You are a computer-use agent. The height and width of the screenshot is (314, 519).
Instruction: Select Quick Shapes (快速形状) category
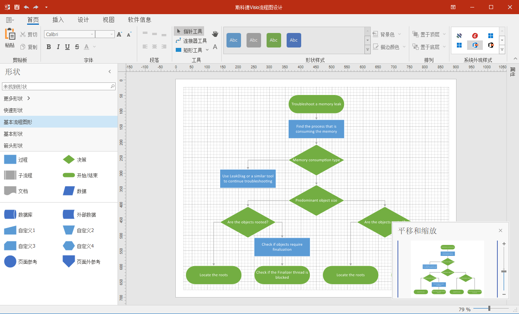pyautogui.click(x=59, y=110)
